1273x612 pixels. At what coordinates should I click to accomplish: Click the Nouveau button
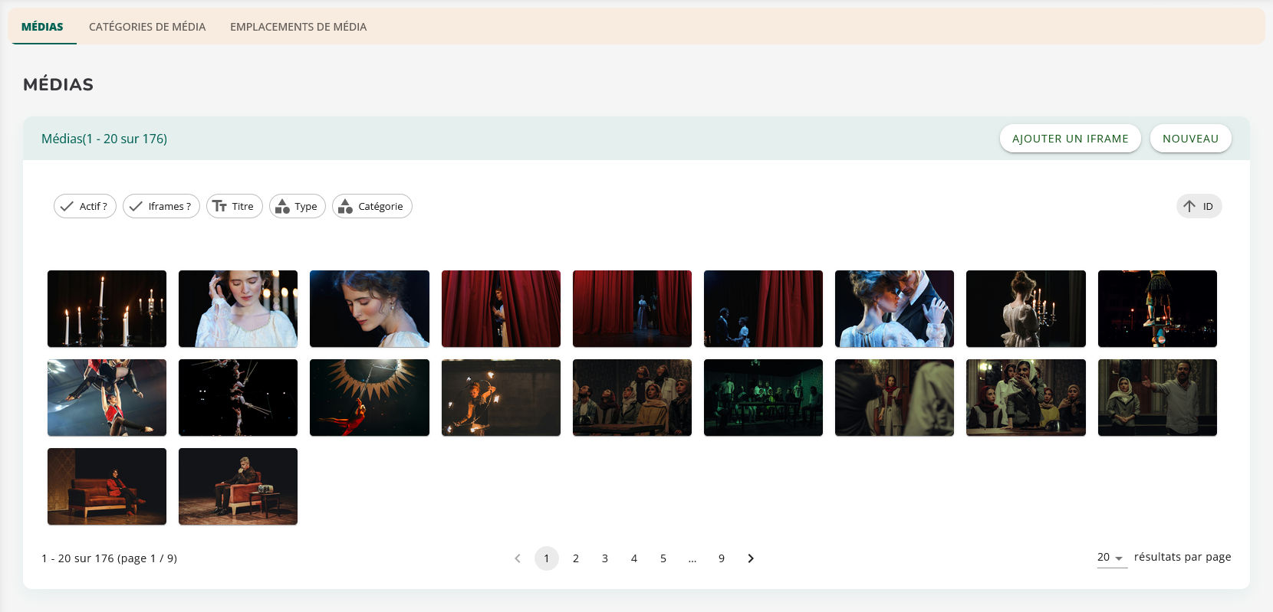1190,139
